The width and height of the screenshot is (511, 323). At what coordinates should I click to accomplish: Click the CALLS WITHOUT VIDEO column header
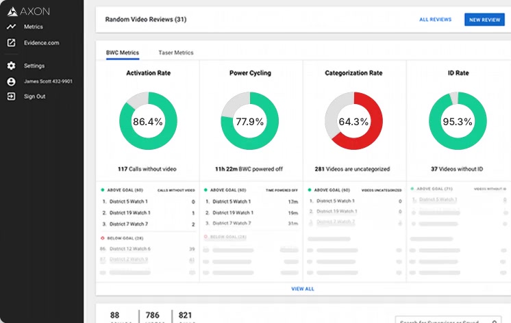176,190
